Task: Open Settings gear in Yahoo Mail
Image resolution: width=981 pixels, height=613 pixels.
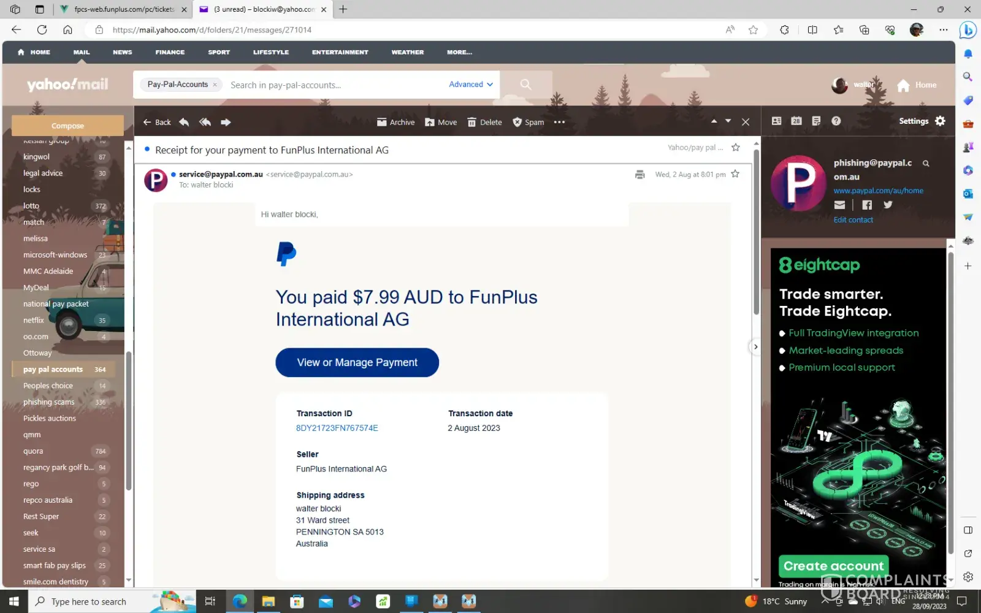Action: [x=940, y=121]
